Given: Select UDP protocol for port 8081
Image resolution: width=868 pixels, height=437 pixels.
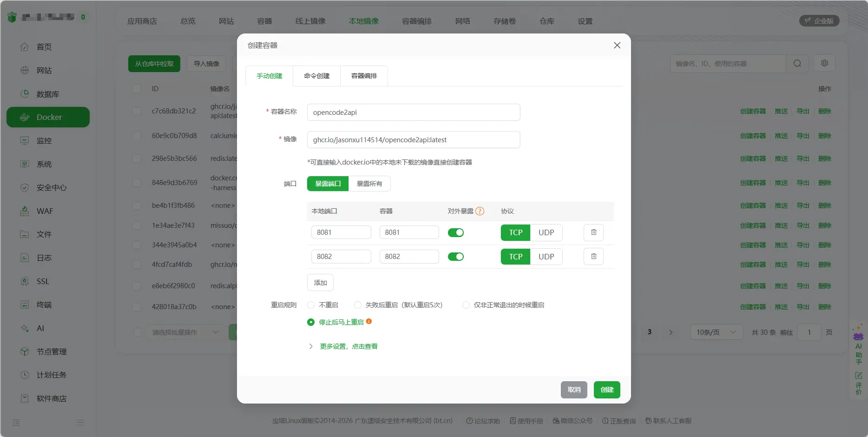Looking at the screenshot, I should 546,232.
